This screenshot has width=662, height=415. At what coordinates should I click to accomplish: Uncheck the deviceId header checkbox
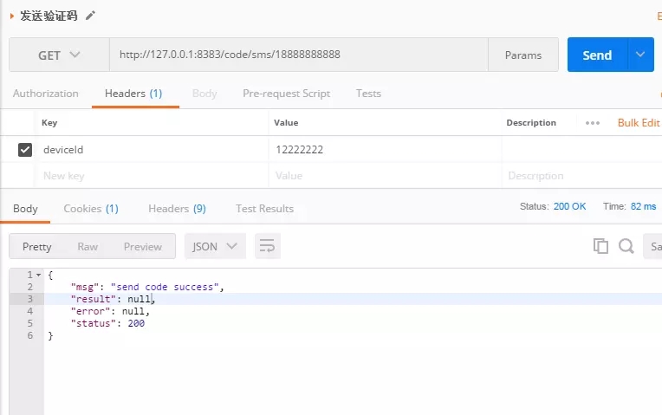point(25,149)
